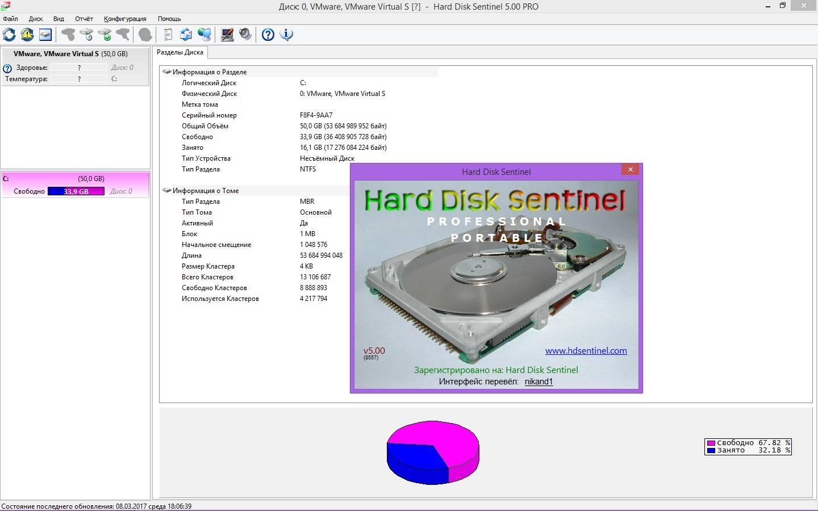
Task: Click the Общий Объём value 50,0 GB
Action: 343,126
